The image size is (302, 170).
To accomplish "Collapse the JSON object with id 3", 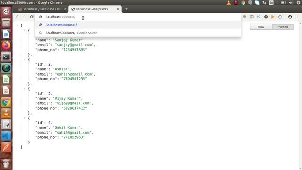I will coord(25,89).
